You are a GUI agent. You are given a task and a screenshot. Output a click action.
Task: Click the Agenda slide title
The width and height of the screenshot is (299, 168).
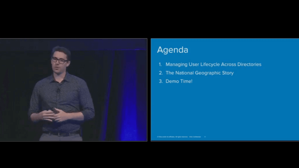[172, 50]
